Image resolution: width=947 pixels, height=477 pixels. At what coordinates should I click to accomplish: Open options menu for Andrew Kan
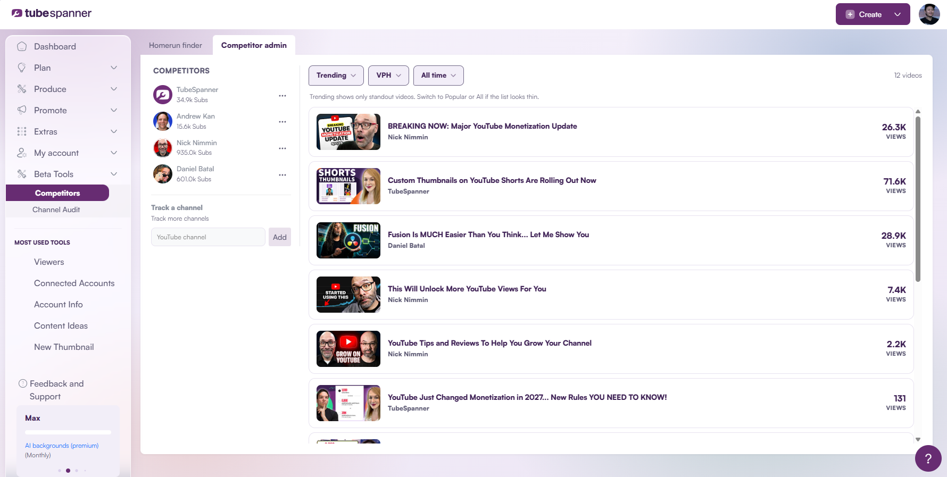click(283, 122)
